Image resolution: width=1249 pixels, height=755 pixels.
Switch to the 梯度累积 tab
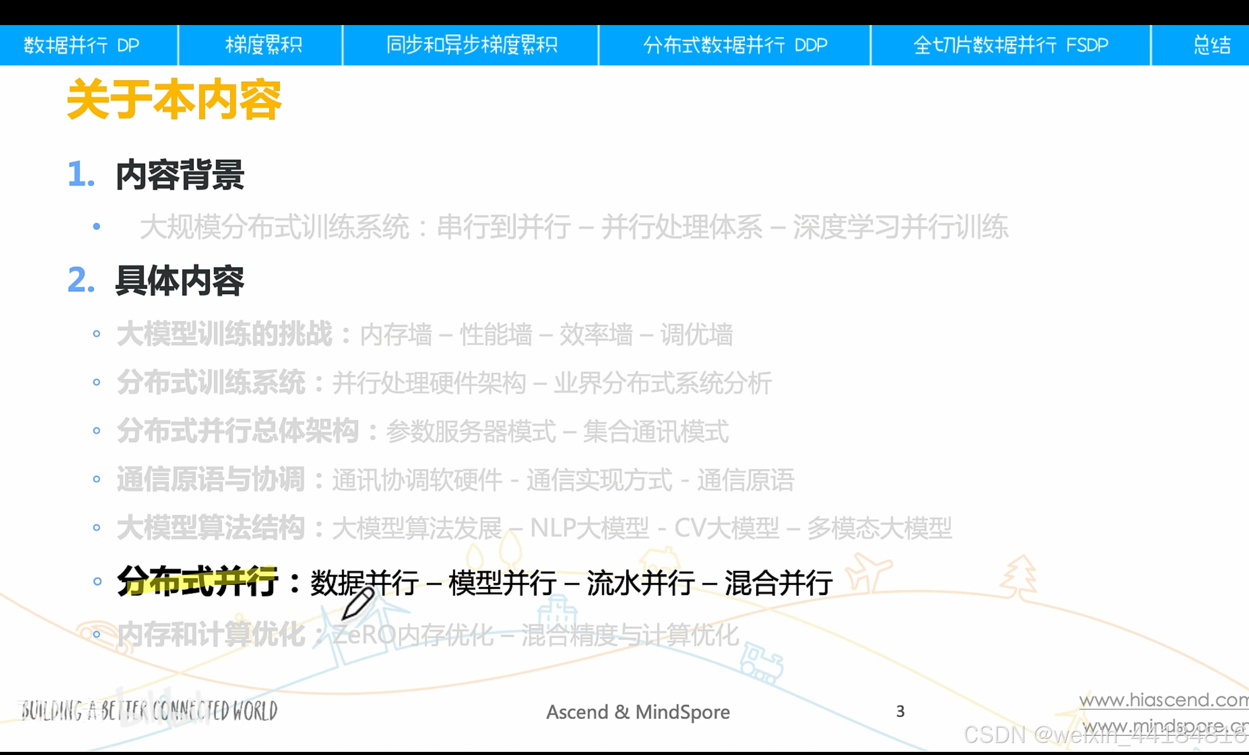pyautogui.click(x=264, y=45)
